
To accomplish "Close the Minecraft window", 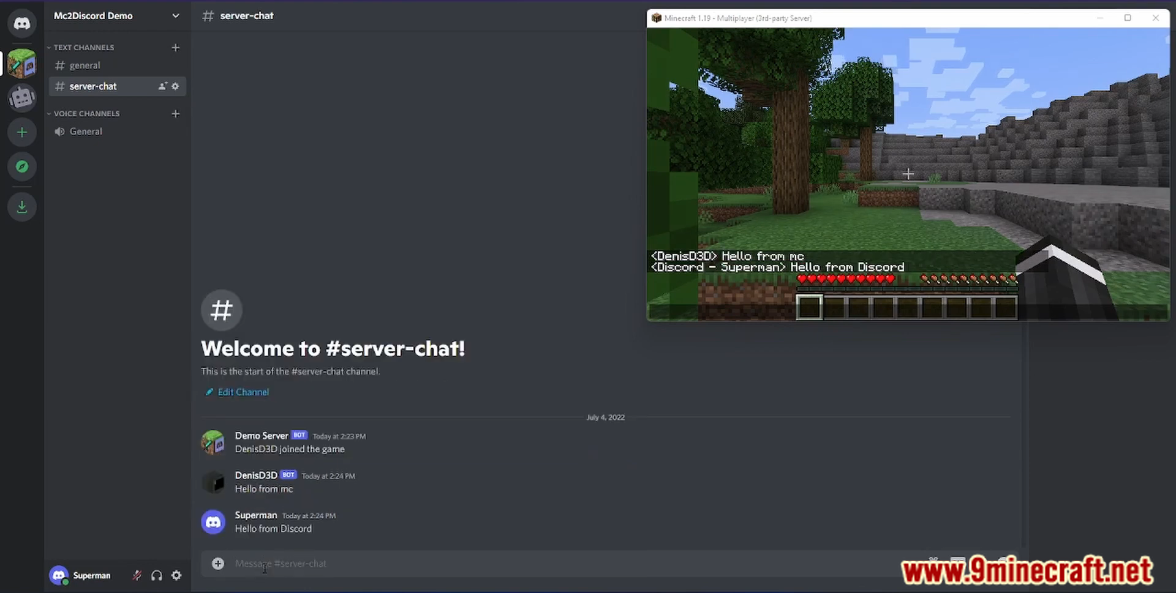I will click(1156, 18).
